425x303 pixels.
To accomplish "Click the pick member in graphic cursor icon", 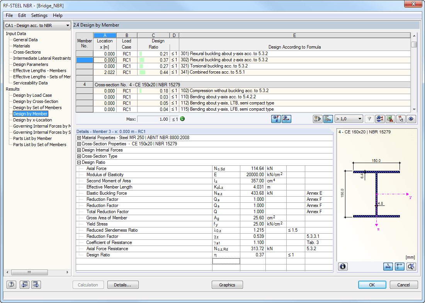I will 401,119.
